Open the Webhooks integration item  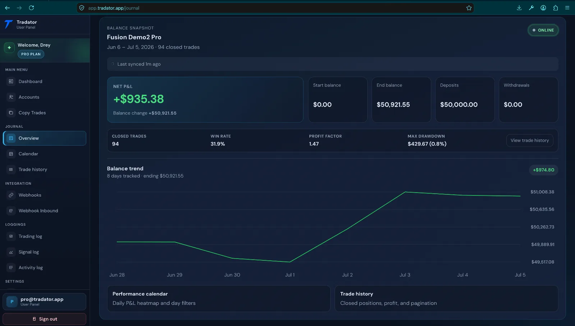tap(45, 195)
